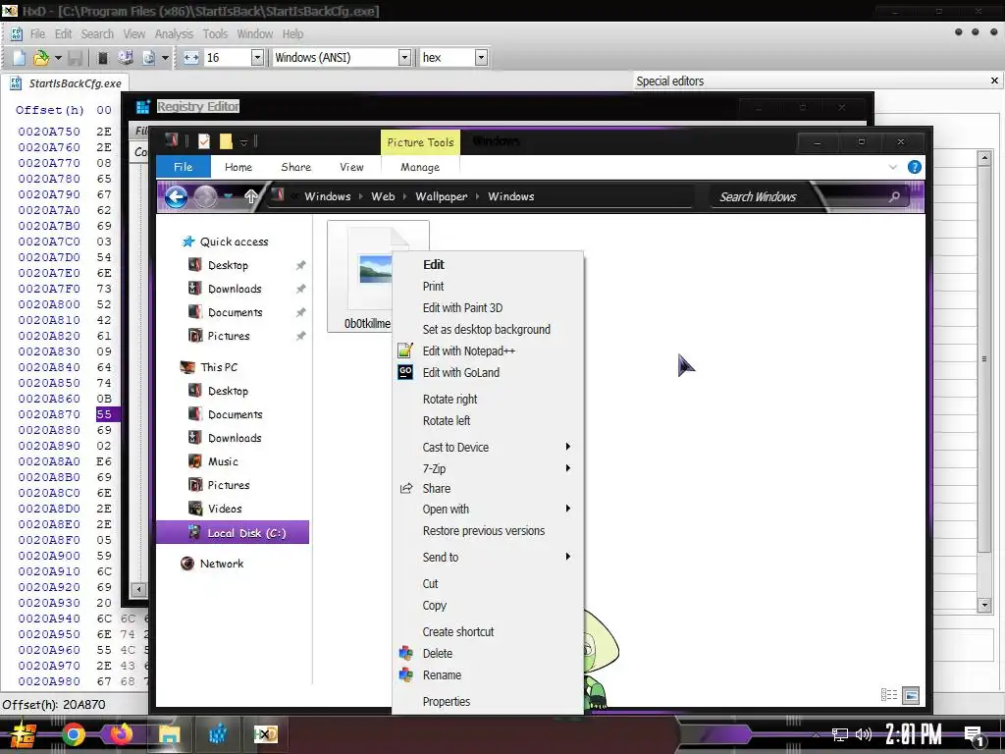Click the Wallpaper segment in the address bar
The height and width of the screenshot is (754, 1005).
441,196
